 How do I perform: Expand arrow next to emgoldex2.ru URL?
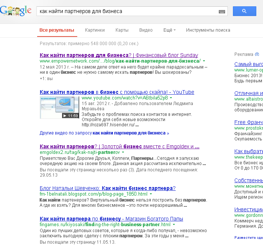(x=123, y=153)
